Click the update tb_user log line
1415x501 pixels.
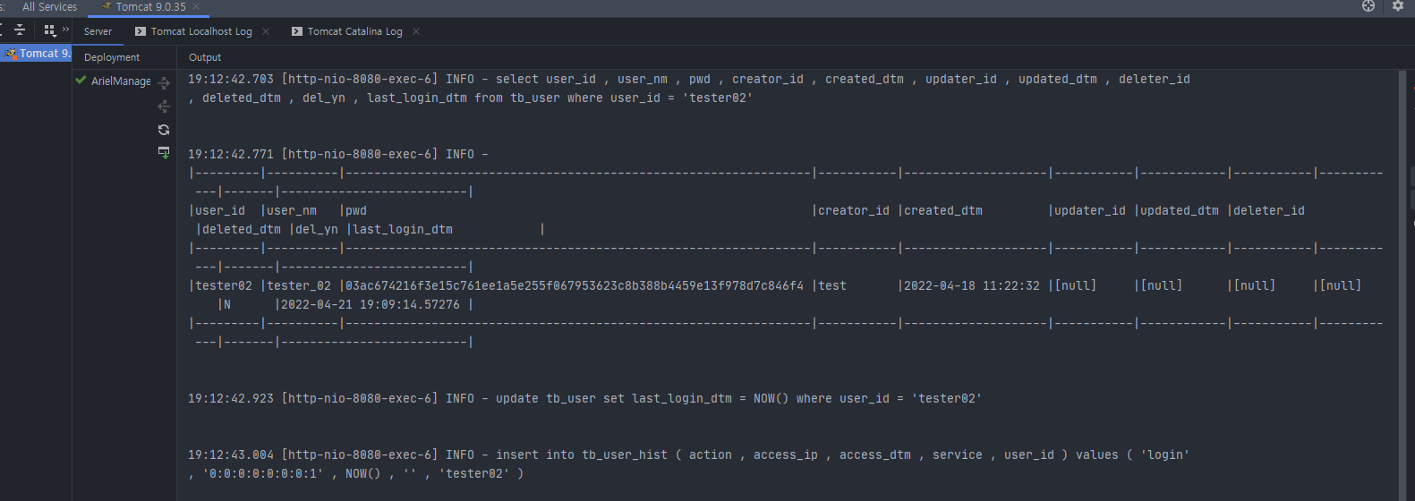(584, 399)
